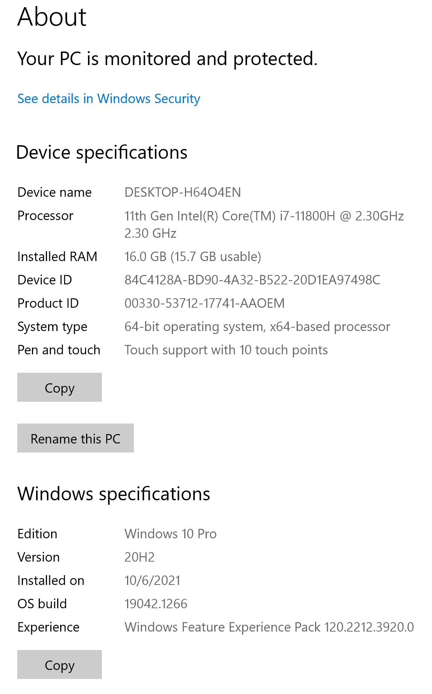Open the See details in Windows Security link
Screen dimensions: 432x694
tap(109, 99)
